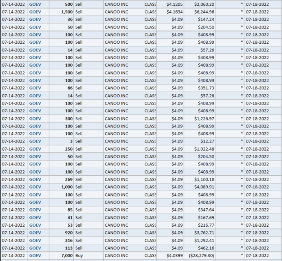282x261 pixels.
Task: Click the 07-18-2022 settle date in the Buy row
Action: click(257, 256)
